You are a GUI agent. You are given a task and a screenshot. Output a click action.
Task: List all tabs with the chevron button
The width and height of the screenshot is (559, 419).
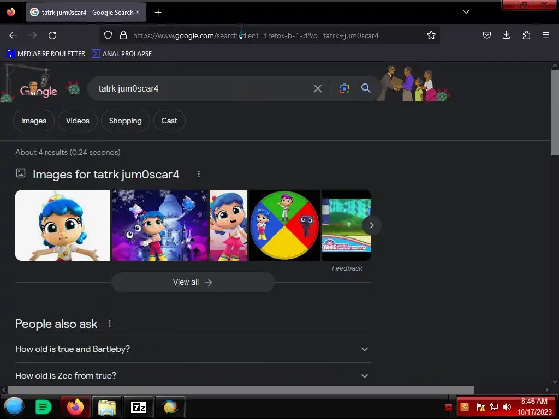point(466,12)
